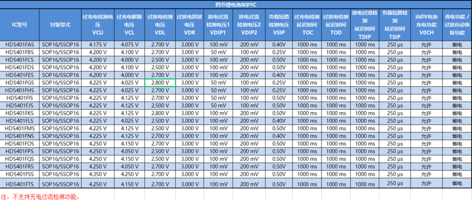Select the HD5401FTS model cell
This screenshot has height=200, width=472.
click(x=20, y=184)
